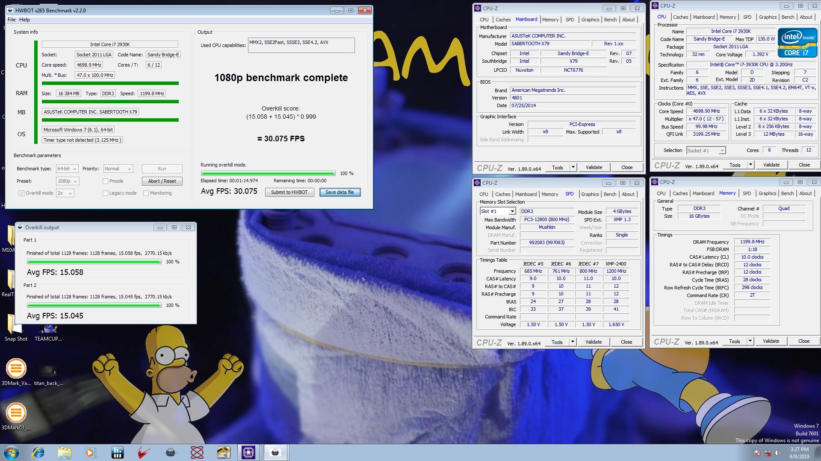Click Validate in Mainboard CPU-Z window
Screen dimensions: 821x461
[x=594, y=167]
